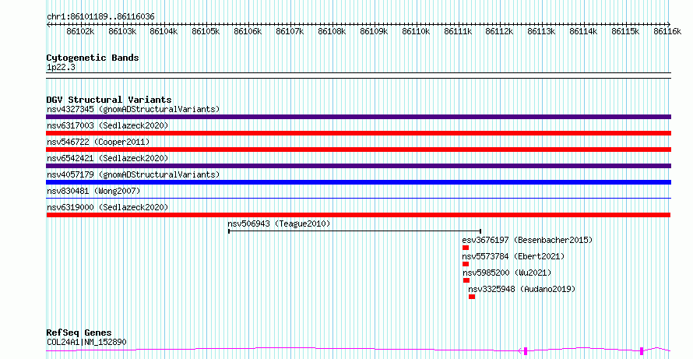The width and height of the screenshot is (693, 359).
Task: Click the black span line of nsv506943
Action: pos(354,231)
